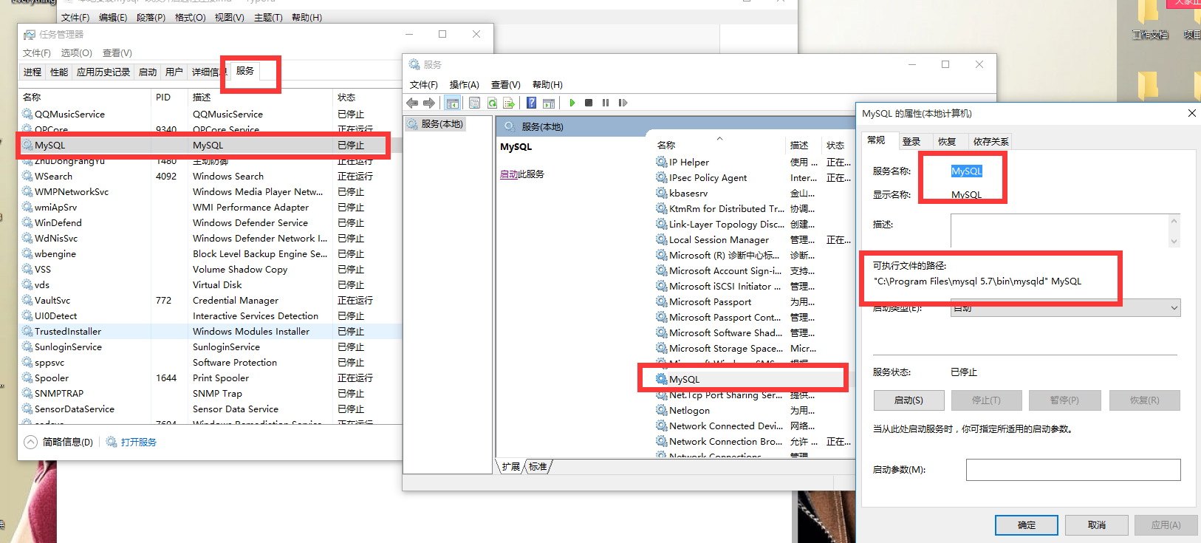Sort Services list by 名称 column header
Image resolution: width=1201 pixels, height=543 pixels.
coord(666,145)
